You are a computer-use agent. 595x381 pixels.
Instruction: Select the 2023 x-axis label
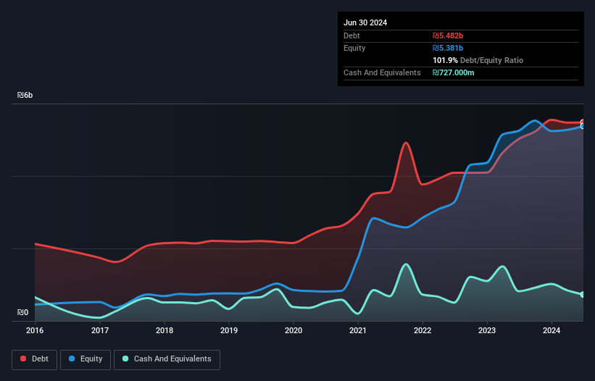pos(487,330)
